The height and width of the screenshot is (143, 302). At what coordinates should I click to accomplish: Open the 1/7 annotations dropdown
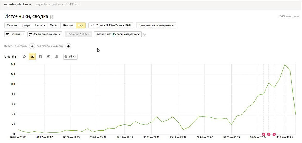(x=70, y=57)
